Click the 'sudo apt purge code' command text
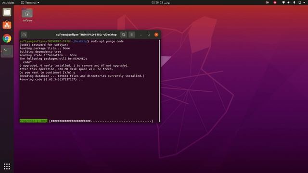The height and width of the screenshot is (173, 308). [x=107, y=41]
